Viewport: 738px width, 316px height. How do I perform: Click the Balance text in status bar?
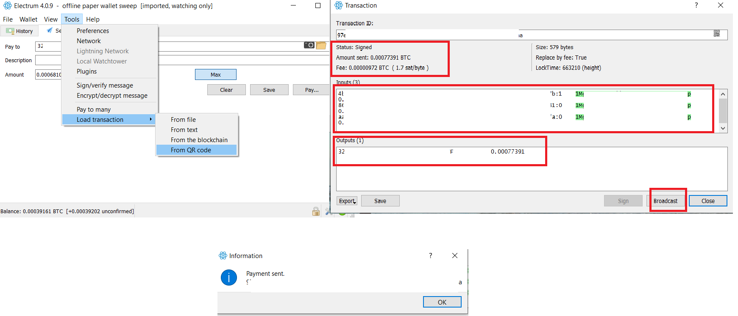click(67, 211)
